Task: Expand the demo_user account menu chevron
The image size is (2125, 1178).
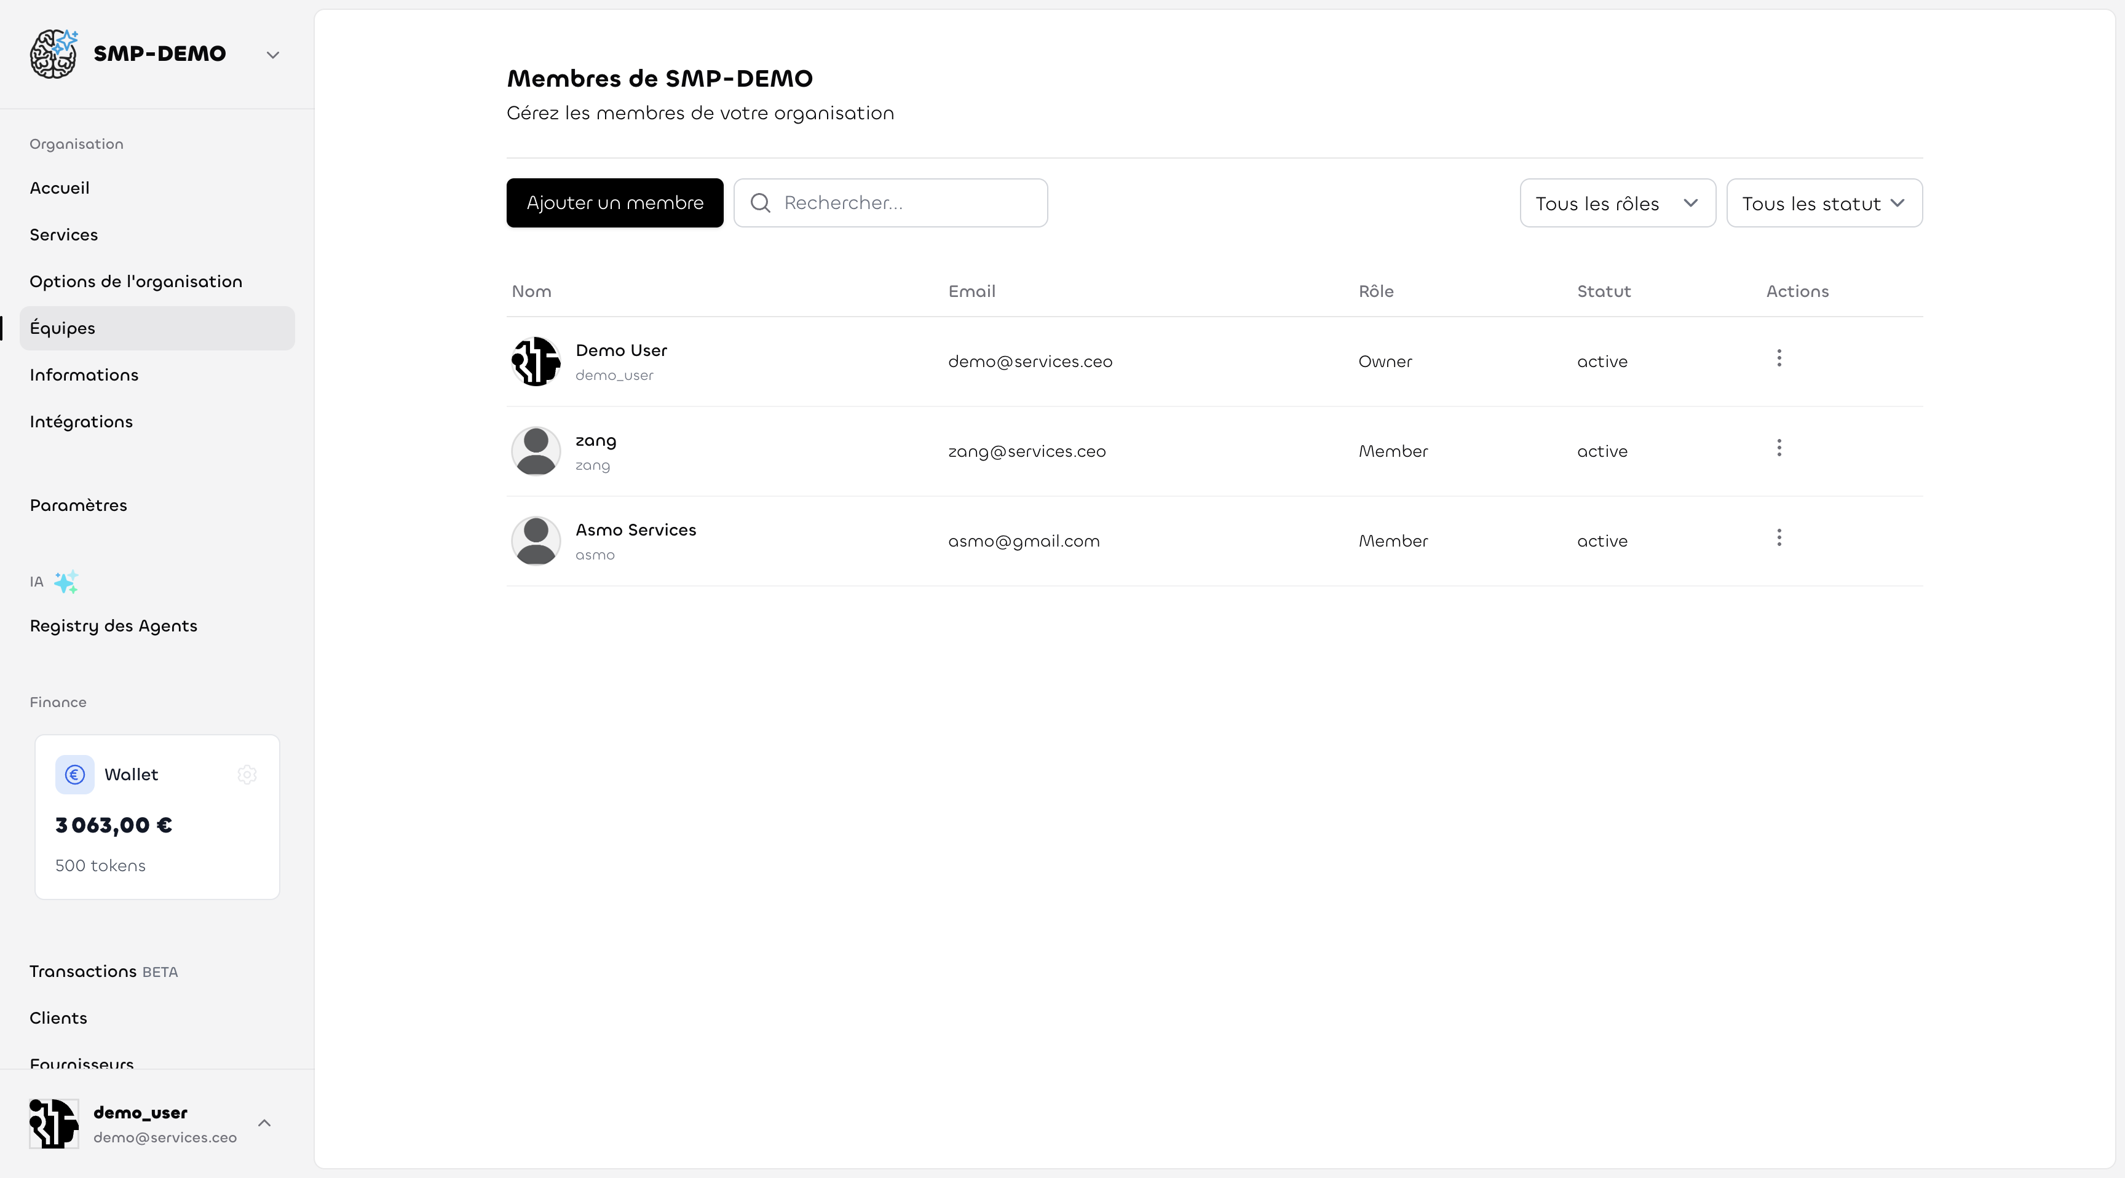Action: click(x=264, y=1123)
